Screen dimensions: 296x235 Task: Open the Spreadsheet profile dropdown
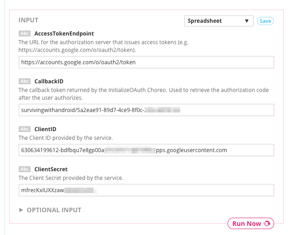219,21
